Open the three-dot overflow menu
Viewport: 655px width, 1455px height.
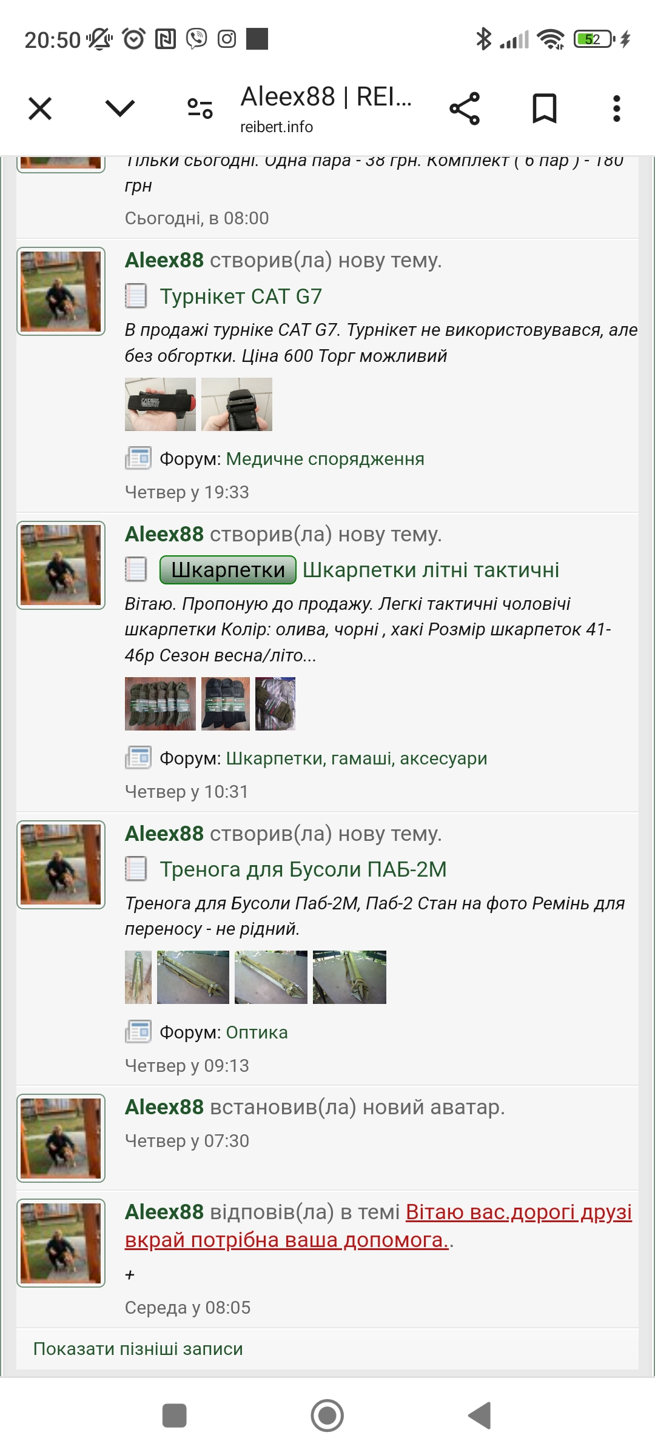(x=617, y=109)
